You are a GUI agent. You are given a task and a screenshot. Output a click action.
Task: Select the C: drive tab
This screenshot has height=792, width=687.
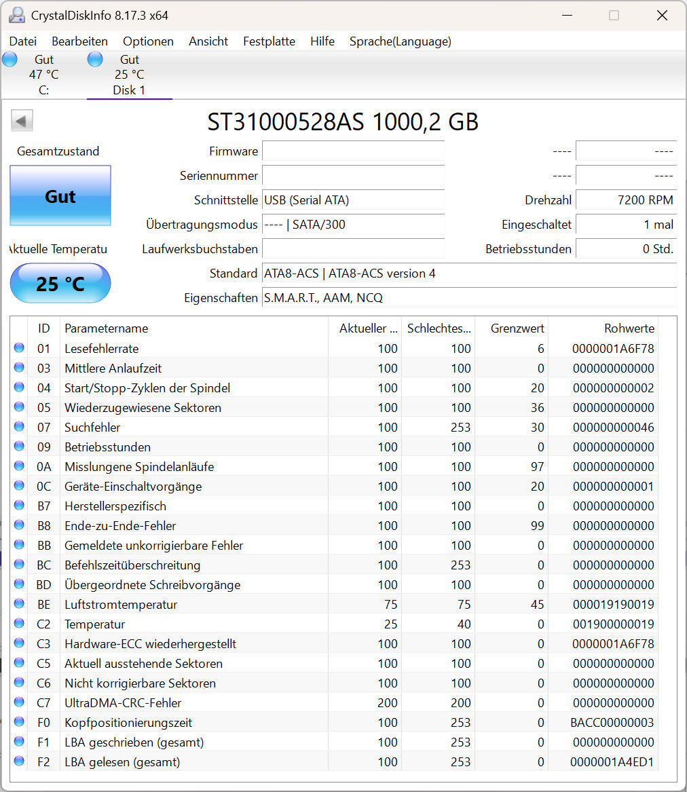43,75
